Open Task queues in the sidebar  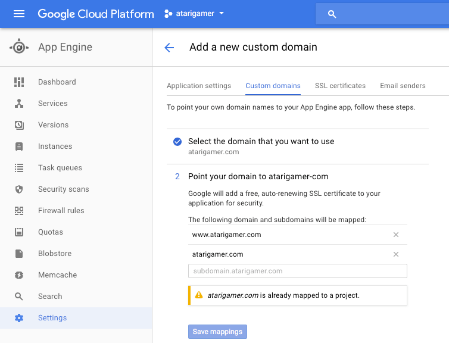tap(76, 168)
